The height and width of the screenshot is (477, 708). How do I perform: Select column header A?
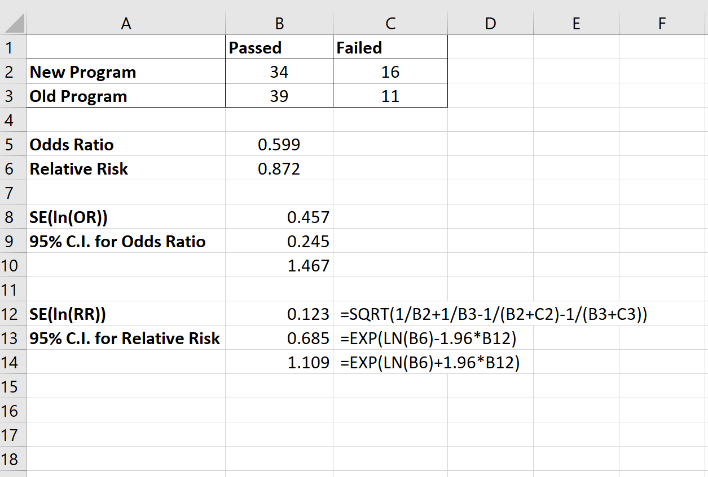tap(125, 23)
